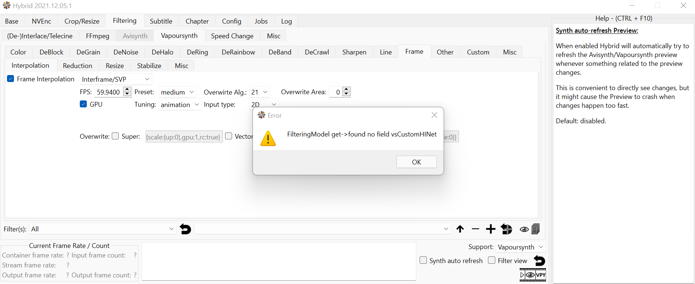Screen dimensions: 695x284
Task: Click the minus remove filter icon
Action: [x=475, y=229]
